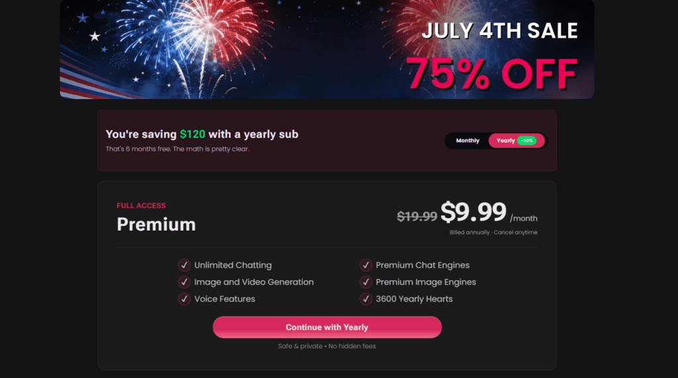Image resolution: width=678 pixels, height=378 pixels.
Task: Click the struck-through $19.99 price
Action: [417, 216]
